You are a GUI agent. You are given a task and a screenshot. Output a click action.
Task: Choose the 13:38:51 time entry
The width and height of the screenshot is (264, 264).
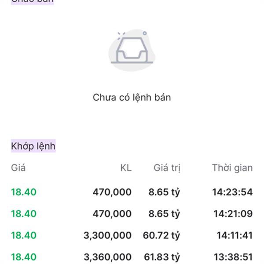click(x=233, y=257)
